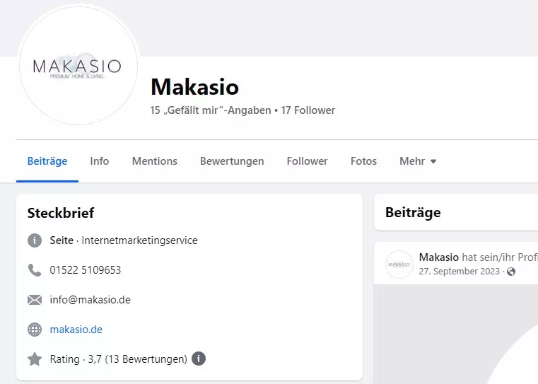Open the large Makasio profile picture
Image resolution: width=538 pixels, height=384 pixels.
tap(78, 65)
